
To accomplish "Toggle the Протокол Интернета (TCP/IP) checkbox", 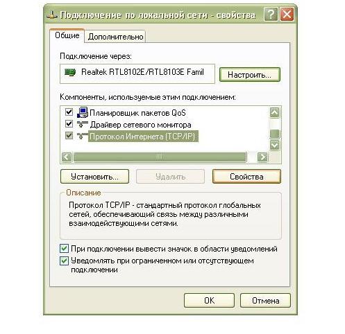I will pos(69,136).
